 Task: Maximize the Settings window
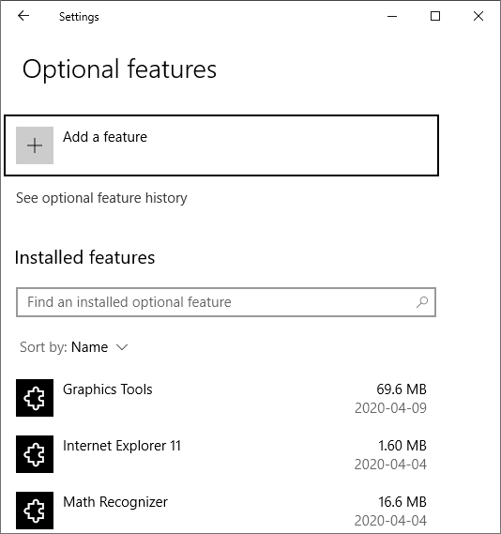point(435,16)
